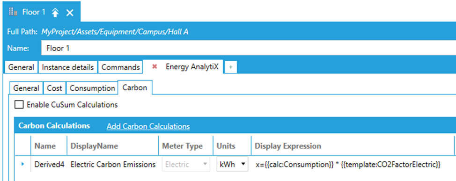Click into the Name field containing Floor 1
The width and height of the screenshot is (456, 181).
pos(248,48)
